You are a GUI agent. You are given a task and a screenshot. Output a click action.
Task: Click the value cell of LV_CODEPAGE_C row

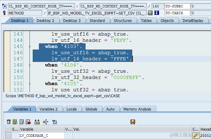coord(132,136)
